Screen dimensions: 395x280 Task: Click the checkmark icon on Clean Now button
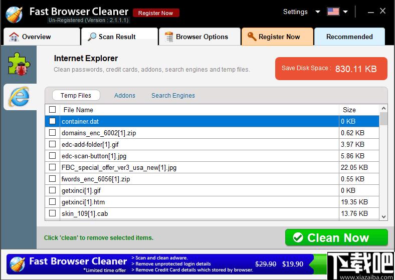(298, 237)
